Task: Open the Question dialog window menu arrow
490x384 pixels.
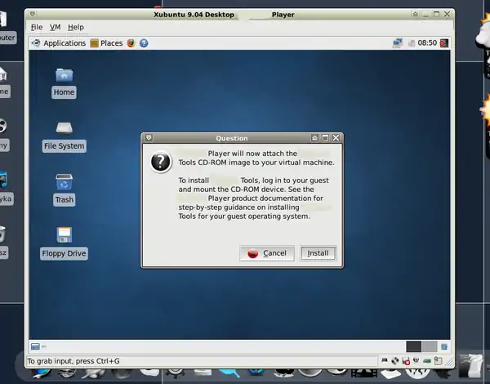Action: click(149, 138)
